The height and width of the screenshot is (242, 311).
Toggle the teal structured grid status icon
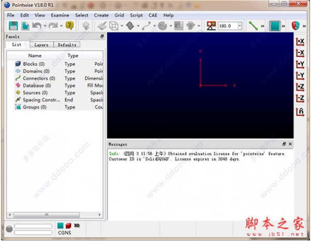tap(60, 226)
